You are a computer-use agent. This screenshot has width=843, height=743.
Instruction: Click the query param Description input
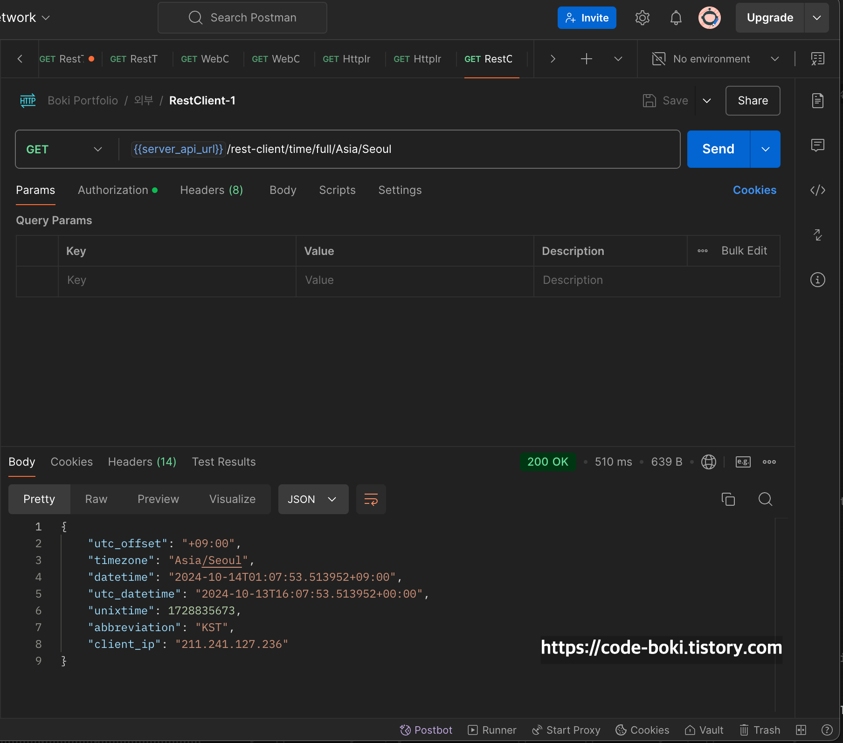656,280
